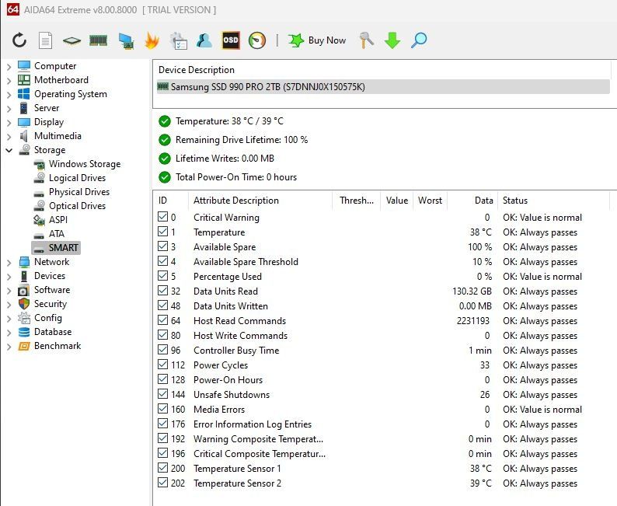Screen dimensions: 617x506
Task: Select Devices tree node
Action: coord(50,276)
